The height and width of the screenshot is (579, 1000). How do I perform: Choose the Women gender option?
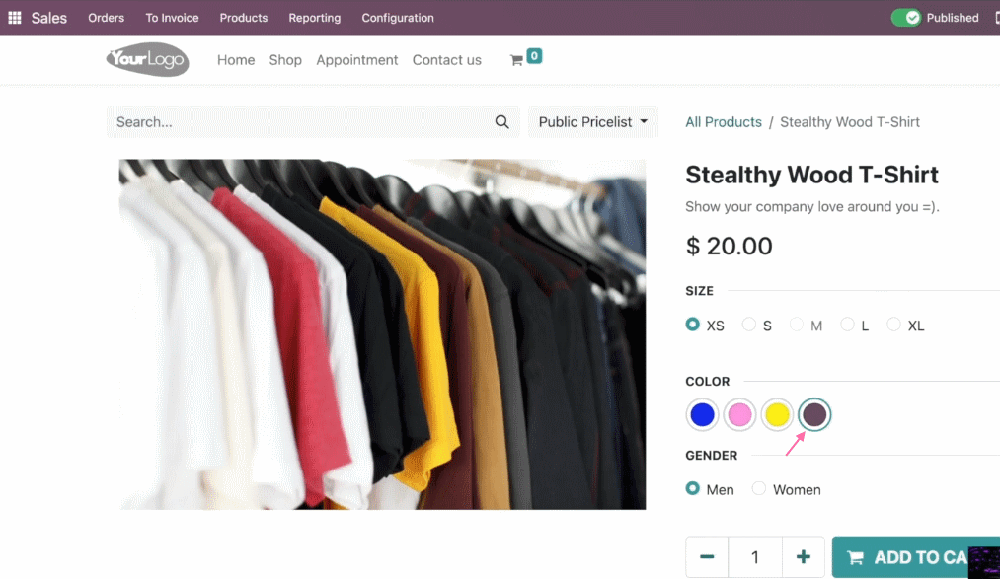pos(758,488)
